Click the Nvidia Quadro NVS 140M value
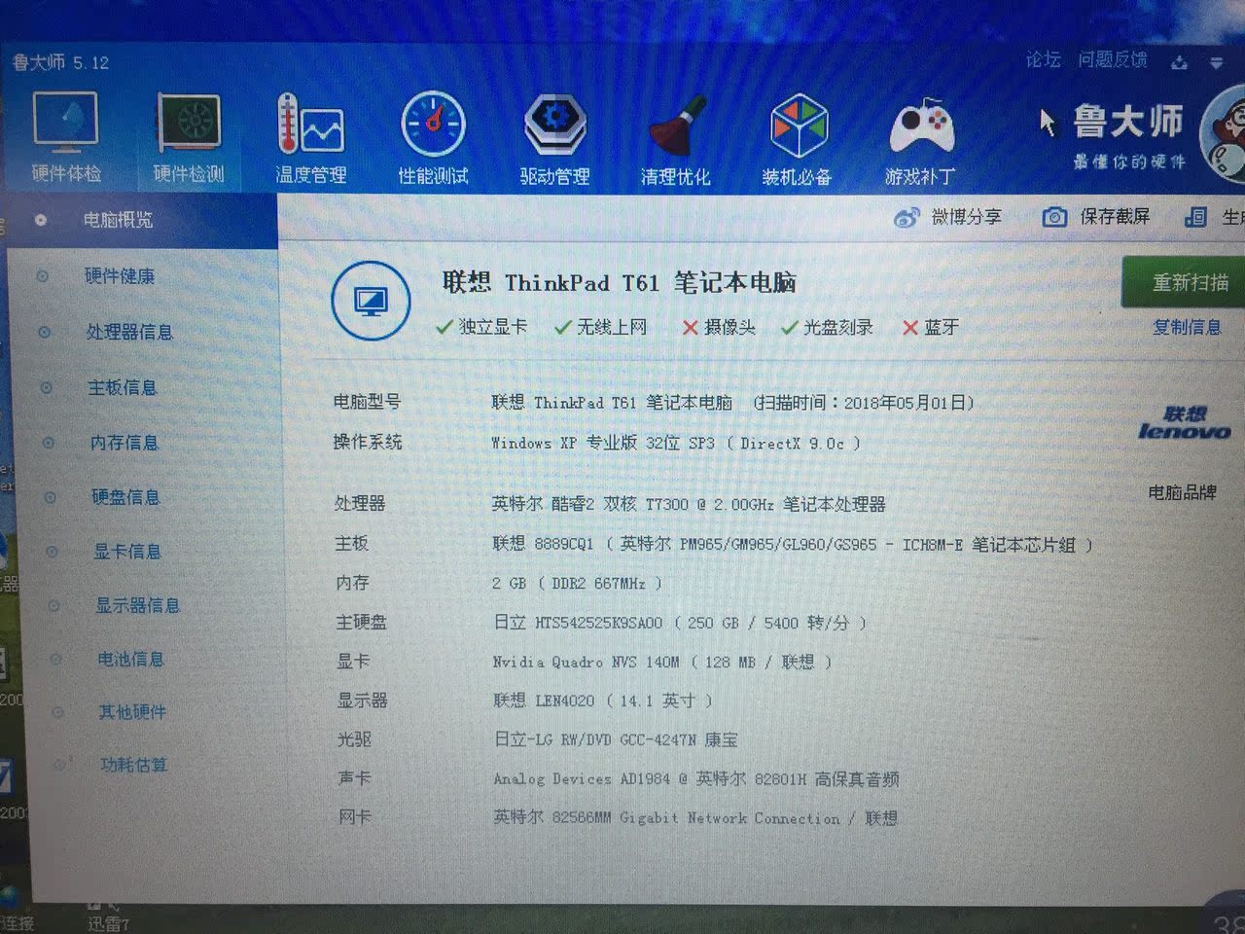The width and height of the screenshot is (1245, 934). point(662,662)
